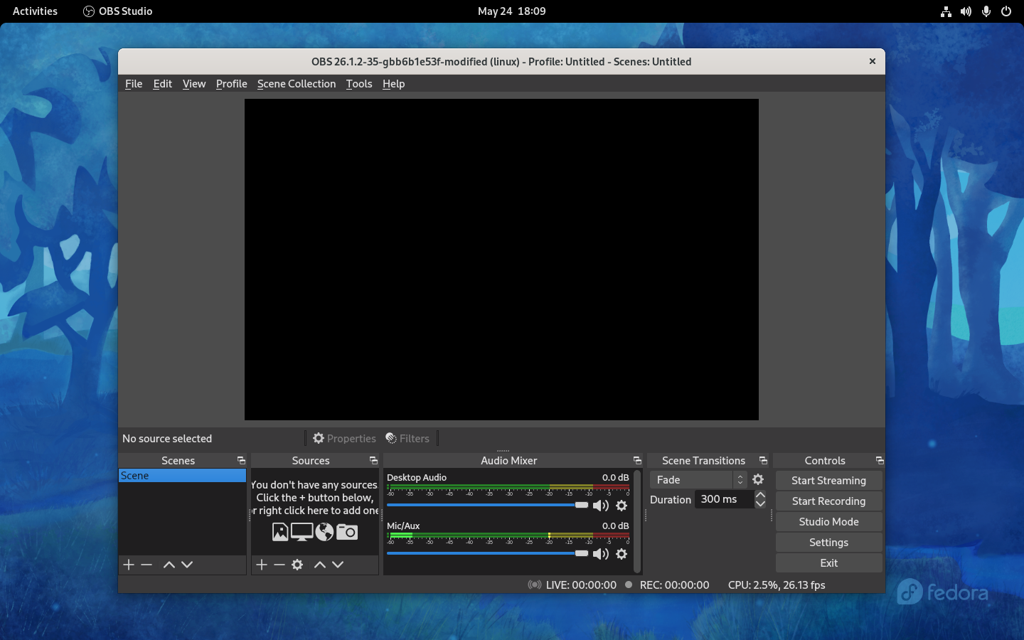1024x640 pixels.
Task: Mute the Mic/Aux speaker icon
Action: 601,554
